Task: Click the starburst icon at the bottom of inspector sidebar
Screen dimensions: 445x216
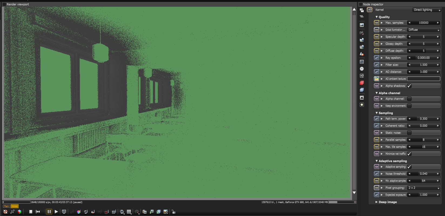Action: [x=362, y=105]
